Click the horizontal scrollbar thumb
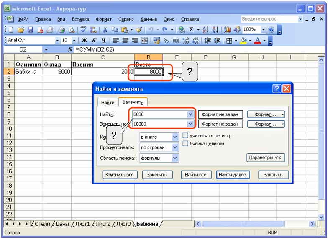The width and height of the screenshot is (328, 238). [x=243, y=224]
